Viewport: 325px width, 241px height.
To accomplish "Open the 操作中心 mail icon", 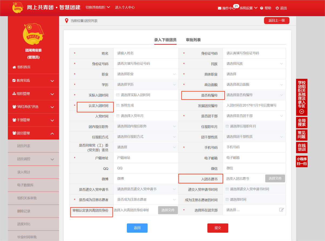I will click(219, 8).
